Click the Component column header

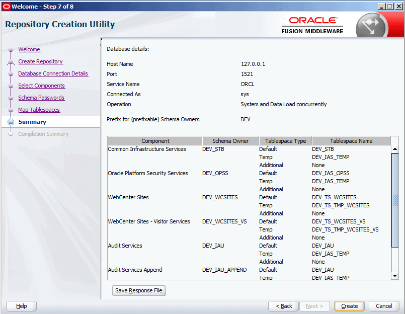click(x=155, y=141)
